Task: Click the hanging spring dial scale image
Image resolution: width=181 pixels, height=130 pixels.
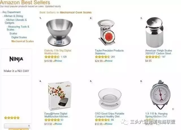Action: tap(160, 95)
